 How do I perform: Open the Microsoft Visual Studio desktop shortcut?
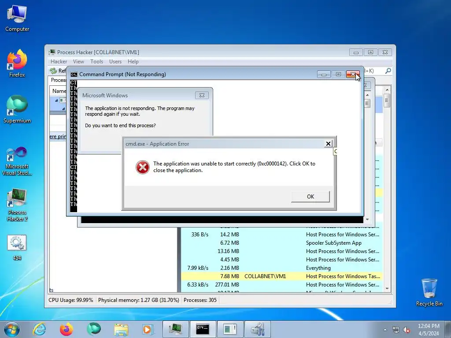pos(17,161)
